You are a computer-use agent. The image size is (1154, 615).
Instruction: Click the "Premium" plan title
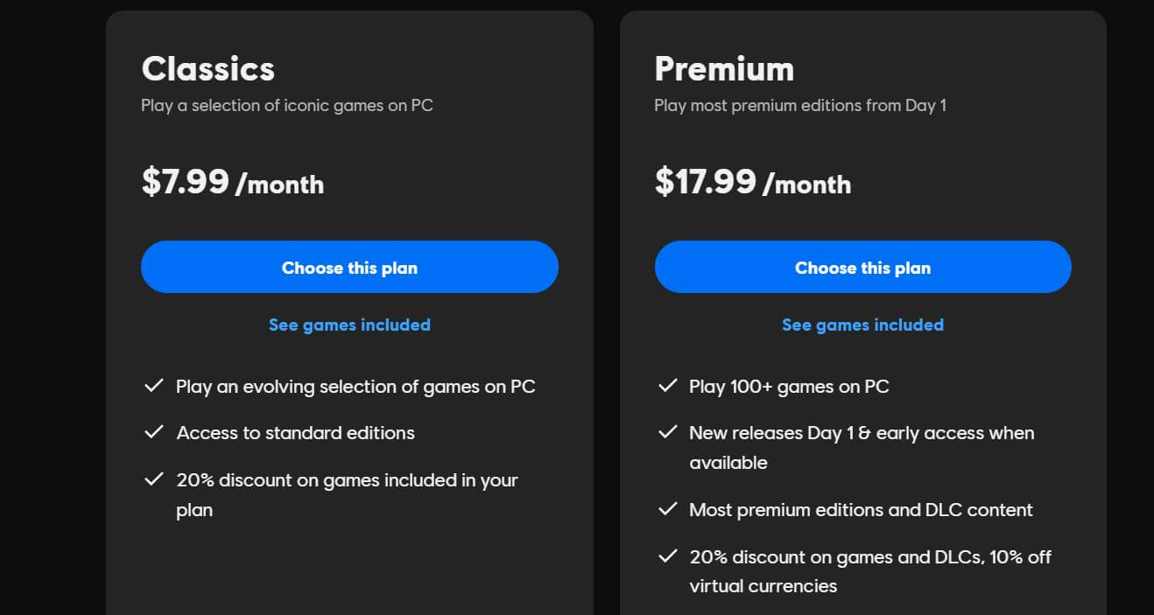pyautogui.click(x=725, y=68)
